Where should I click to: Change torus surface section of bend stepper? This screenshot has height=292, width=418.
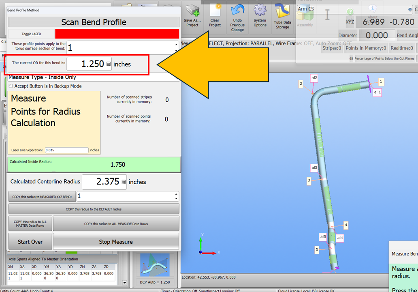[176, 47]
